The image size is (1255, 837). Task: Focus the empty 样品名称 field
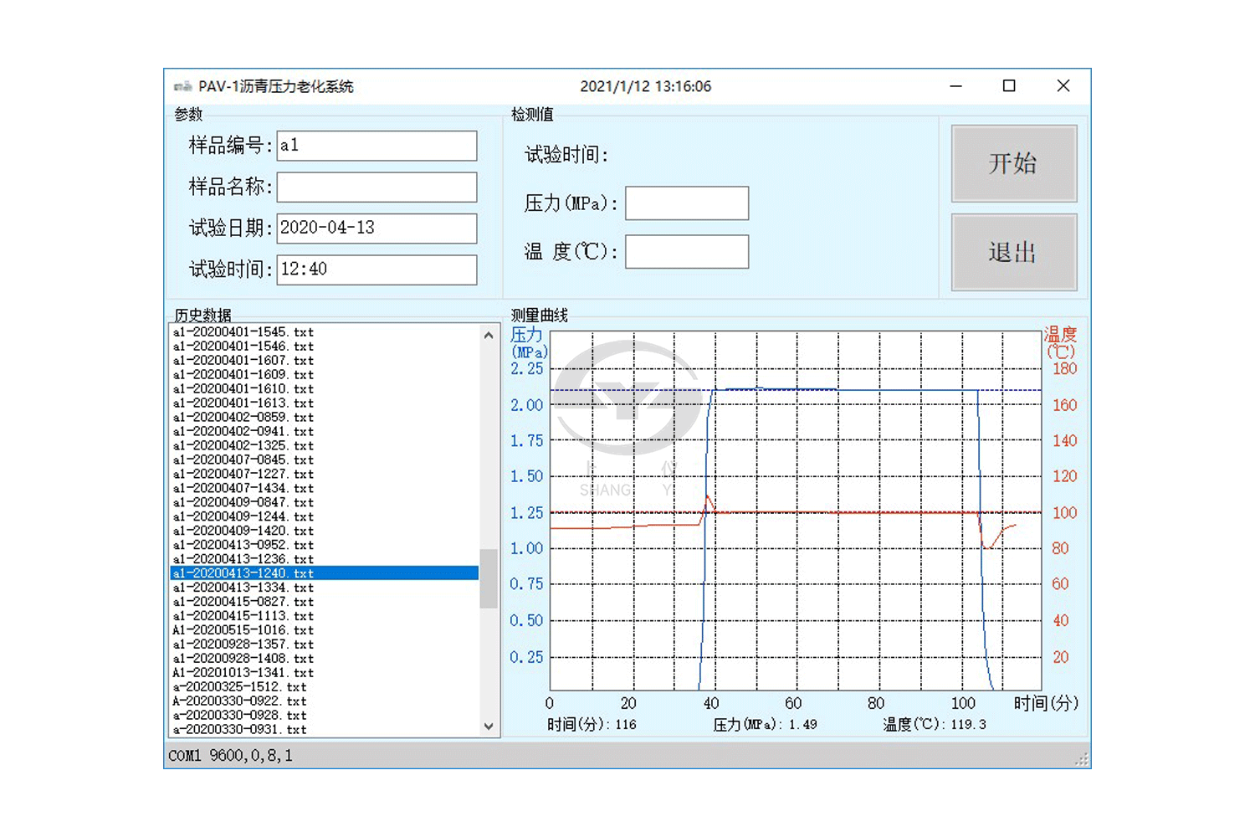(x=376, y=187)
